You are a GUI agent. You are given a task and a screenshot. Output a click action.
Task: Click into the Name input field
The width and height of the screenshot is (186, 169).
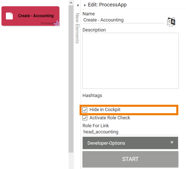(x=123, y=20)
